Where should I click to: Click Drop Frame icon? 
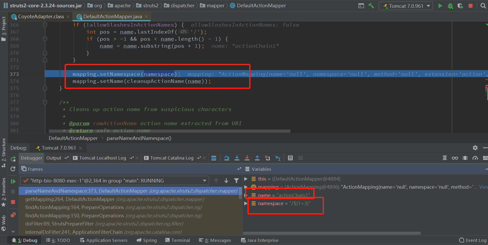267,158
